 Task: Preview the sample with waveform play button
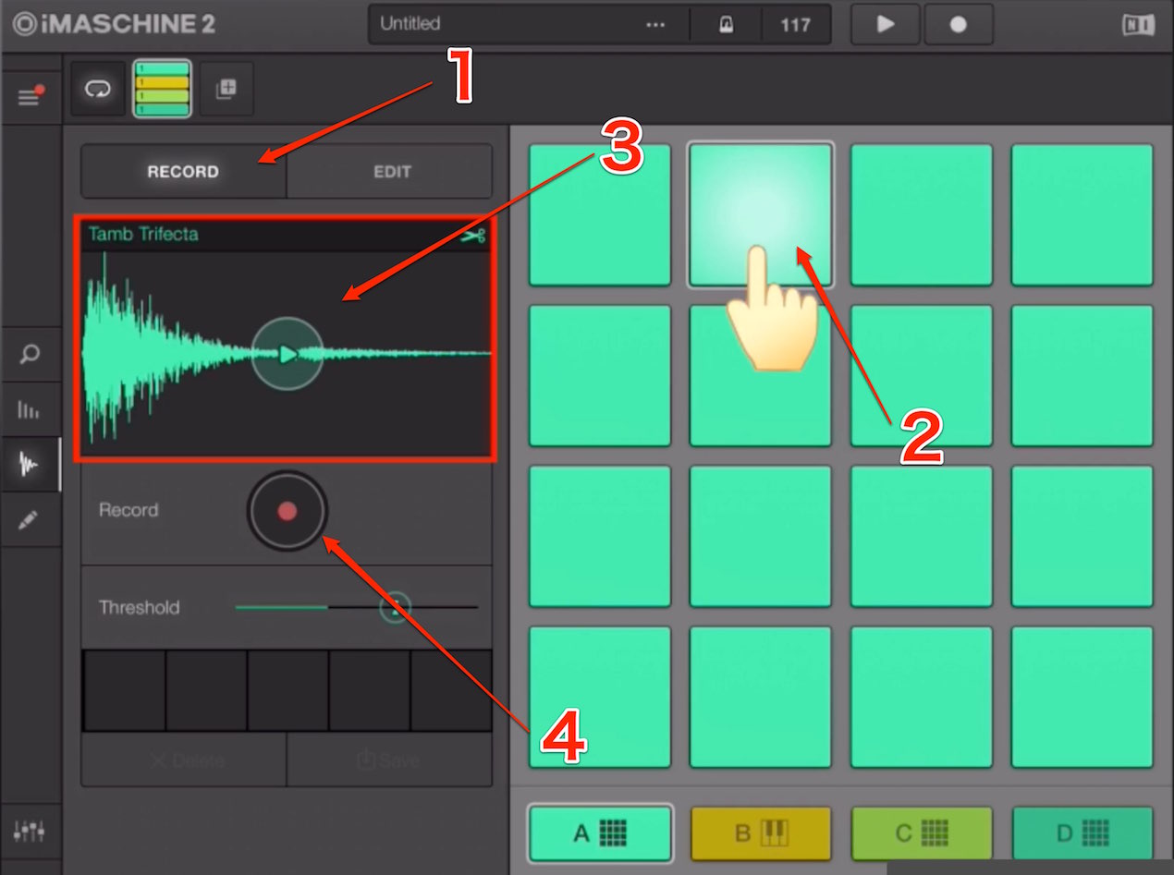coord(287,354)
